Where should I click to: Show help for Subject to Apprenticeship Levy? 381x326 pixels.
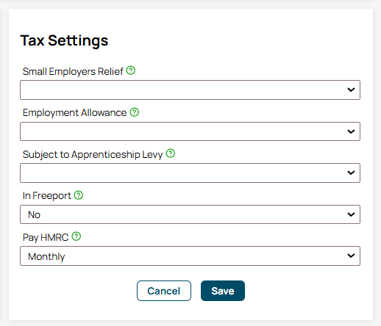click(171, 153)
